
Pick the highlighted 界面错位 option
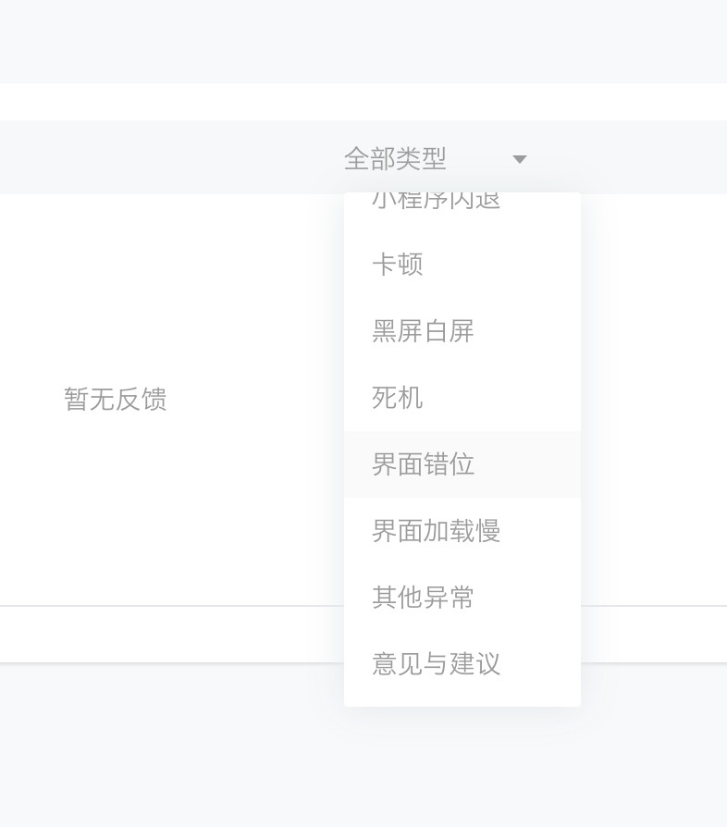(x=423, y=464)
